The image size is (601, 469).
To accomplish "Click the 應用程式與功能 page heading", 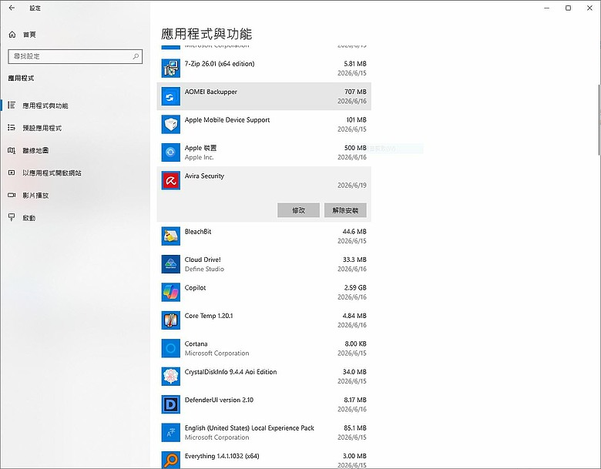I will (x=206, y=34).
